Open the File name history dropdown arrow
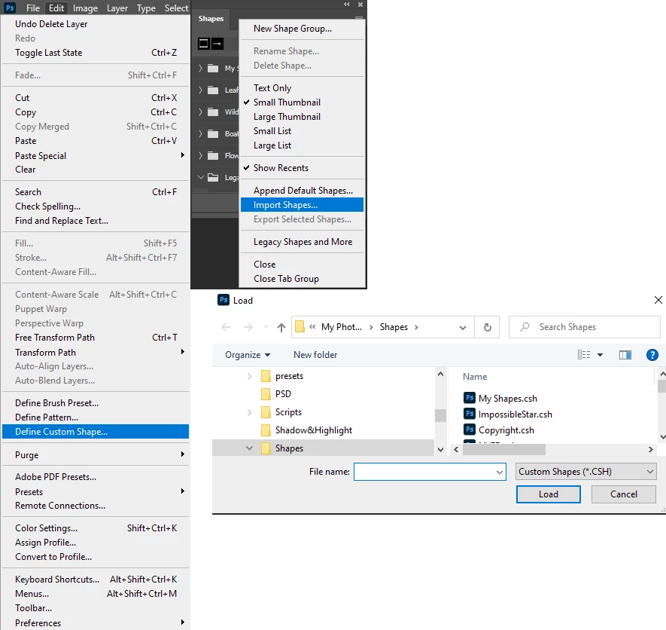Viewport: 666px width, 630px height. click(500, 472)
